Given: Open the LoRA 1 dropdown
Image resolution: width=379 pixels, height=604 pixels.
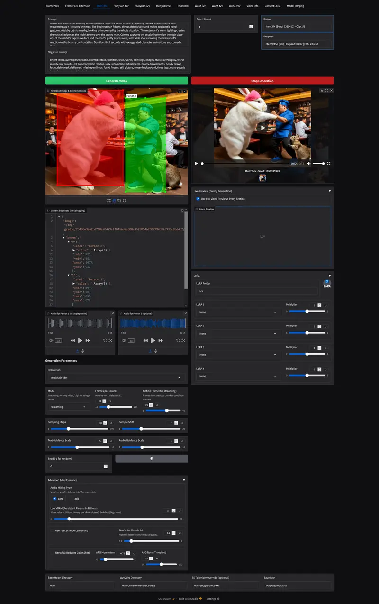Looking at the screenshot, I should [x=237, y=312].
